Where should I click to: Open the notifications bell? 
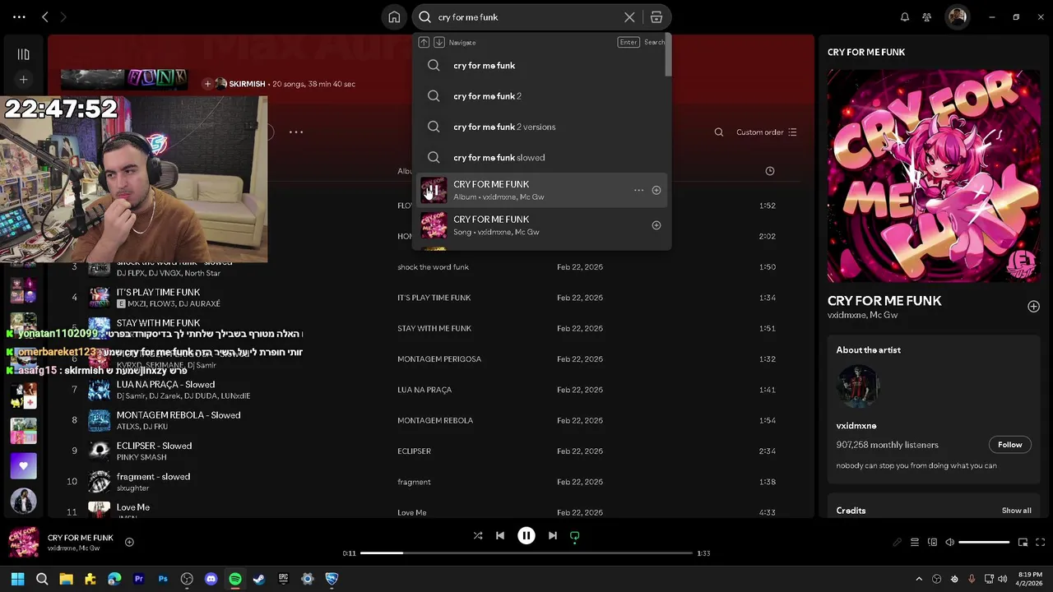905,16
